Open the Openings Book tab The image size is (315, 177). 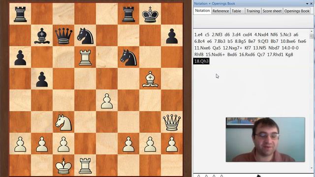[297, 11]
